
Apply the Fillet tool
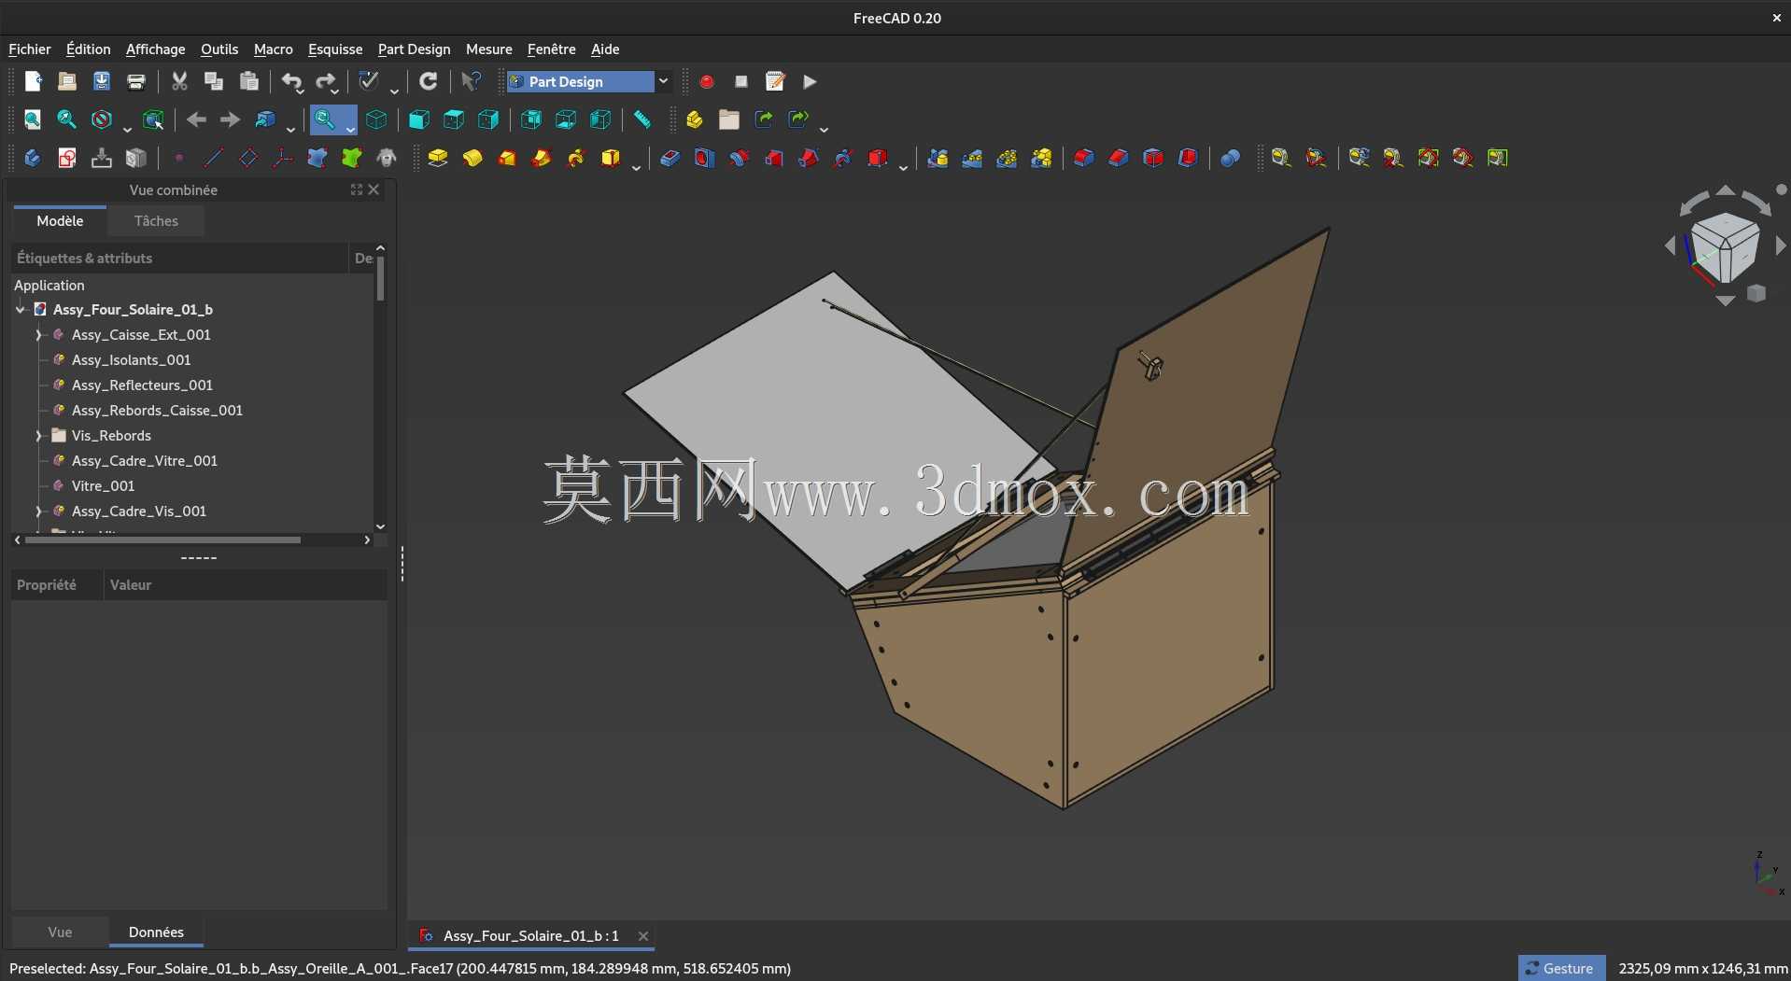point(1083,158)
